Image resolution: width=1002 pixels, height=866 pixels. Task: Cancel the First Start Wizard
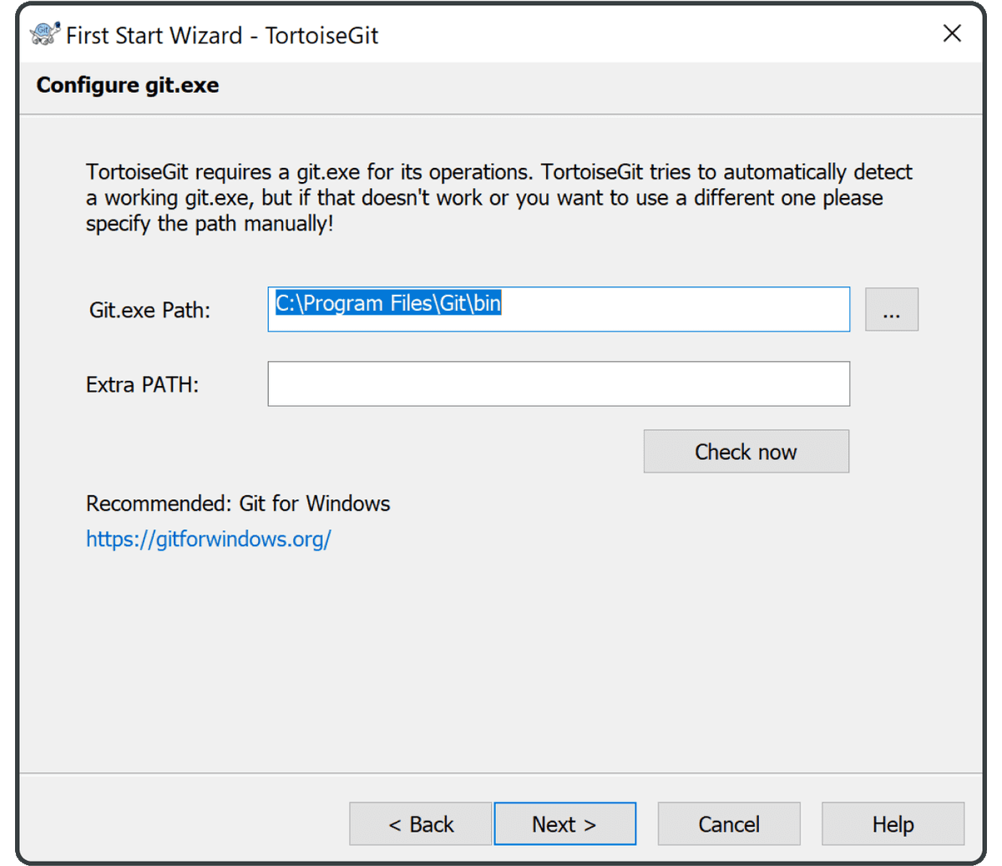(x=728, y=823)
